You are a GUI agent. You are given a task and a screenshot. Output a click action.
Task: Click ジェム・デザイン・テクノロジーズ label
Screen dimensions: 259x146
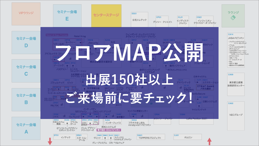[x=88, y=129]
